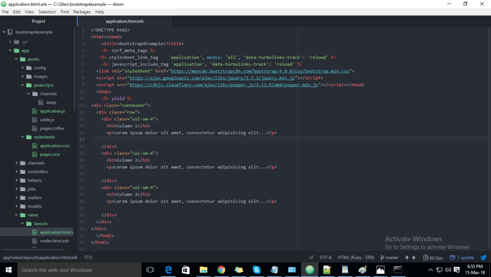491x277 pixels.
Task: Select the application.html.erb editor tab
Action: 125,21
